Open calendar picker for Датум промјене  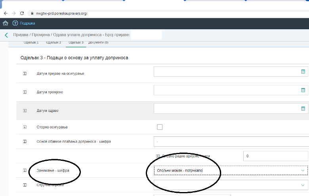[303, 90]
